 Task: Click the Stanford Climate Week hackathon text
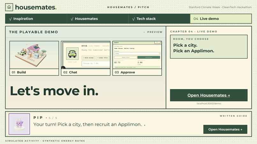[220, 7]
